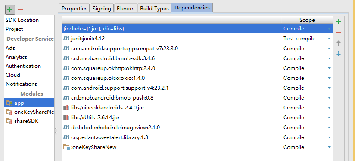Add a new dependency with green plus
355x161 pixels.
pyautogui.click(x=339, y=21)
